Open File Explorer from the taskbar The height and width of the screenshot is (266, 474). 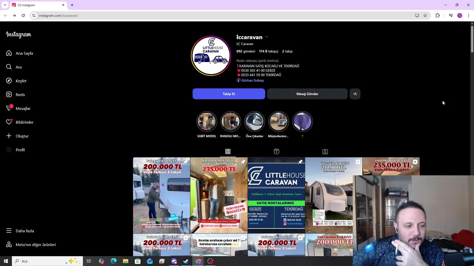click(x=126, y=261)
